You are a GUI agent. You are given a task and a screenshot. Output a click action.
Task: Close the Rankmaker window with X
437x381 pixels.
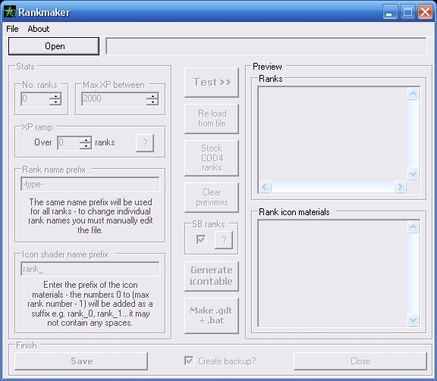425,12
